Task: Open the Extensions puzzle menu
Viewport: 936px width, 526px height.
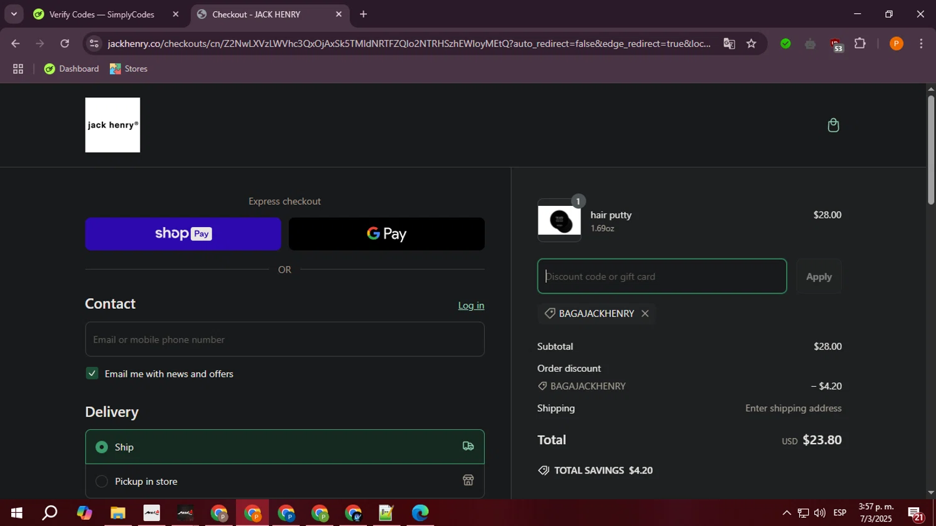Action: pos(860,44)
